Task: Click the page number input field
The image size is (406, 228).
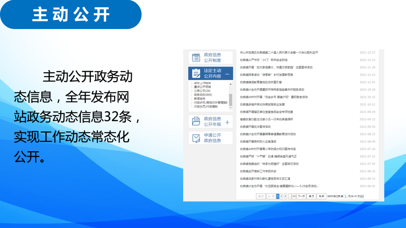Action: (346, 197)
